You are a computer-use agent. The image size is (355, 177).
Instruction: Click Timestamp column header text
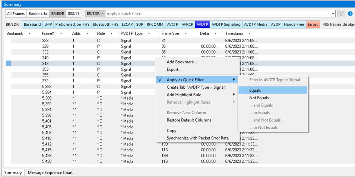tap(234, 33)
